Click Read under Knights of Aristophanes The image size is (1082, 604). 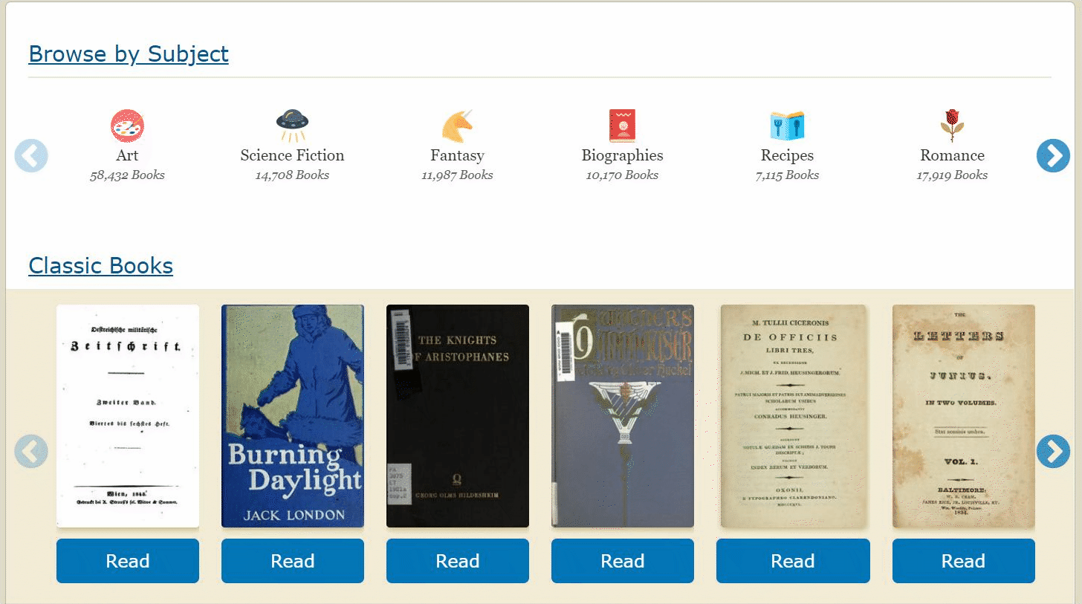tap(458, 561)
